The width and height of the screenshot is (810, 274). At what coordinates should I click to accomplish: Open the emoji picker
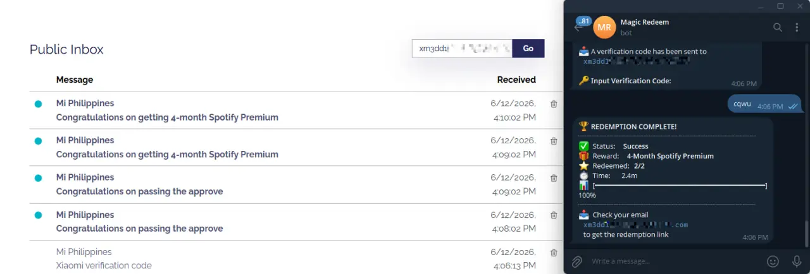(x=773, y=261)
